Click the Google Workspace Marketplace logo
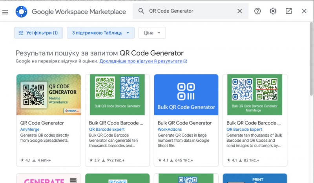 tap(22, 12)
